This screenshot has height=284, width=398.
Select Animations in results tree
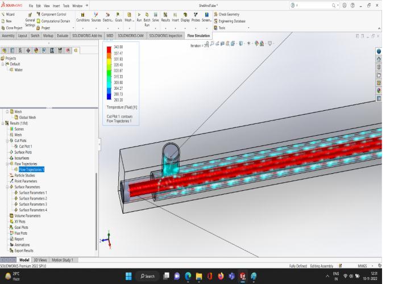[19, 245]
